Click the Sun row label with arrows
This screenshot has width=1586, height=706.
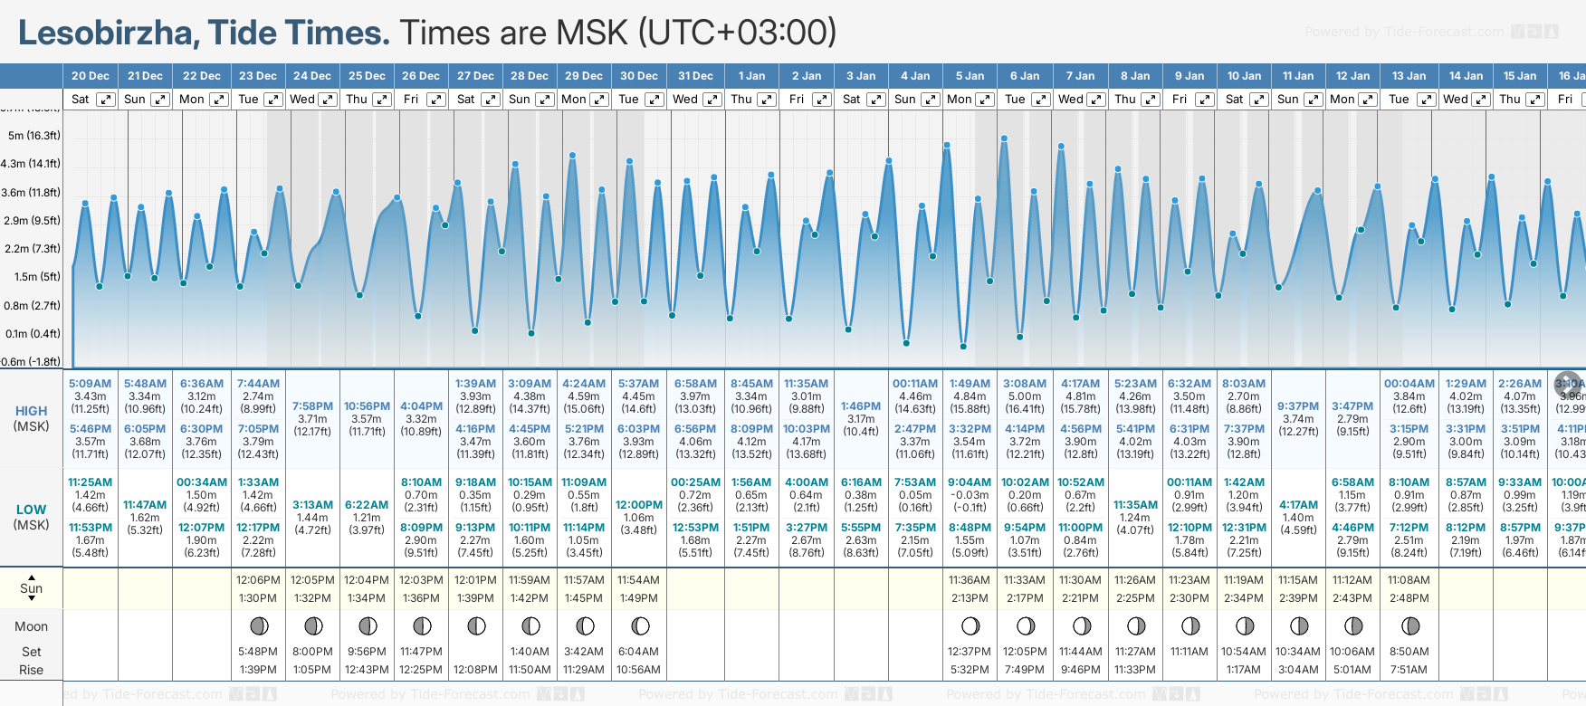[31, 588]
